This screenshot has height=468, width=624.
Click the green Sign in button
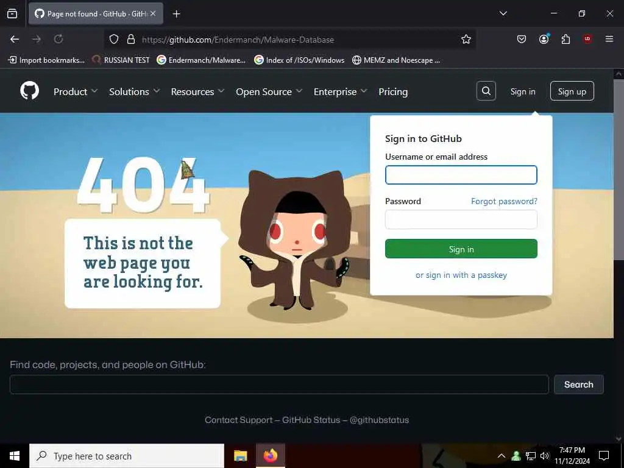461,249
